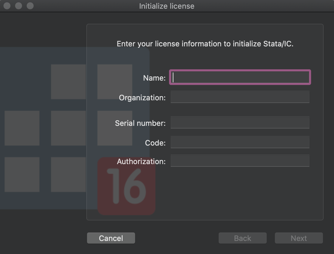Proceed using the Next button

tap(299, 238)
